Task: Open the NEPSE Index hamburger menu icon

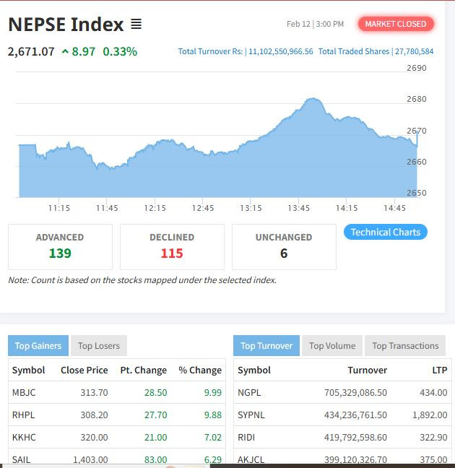Action: point(136,25)
